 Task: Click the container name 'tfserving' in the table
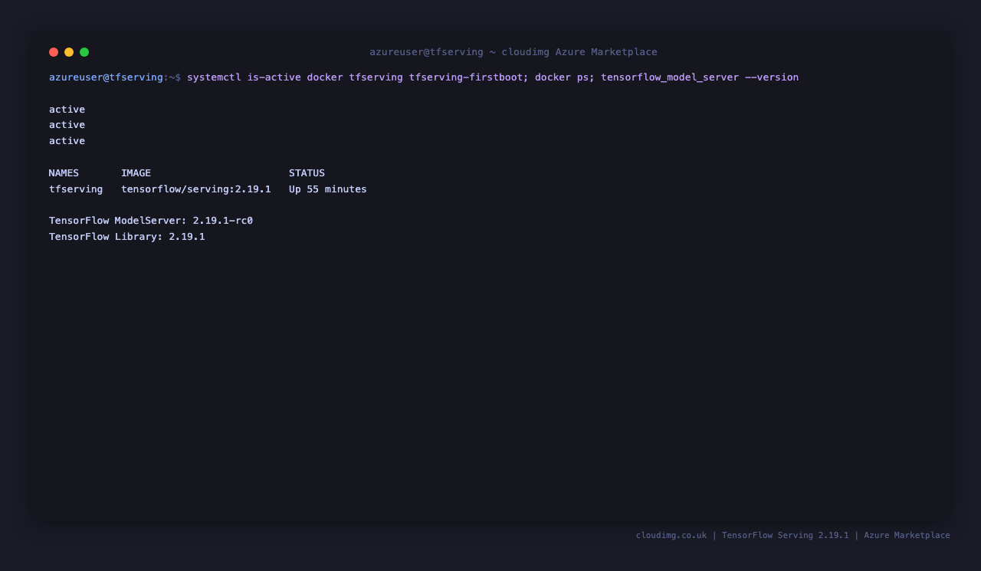[x=76, y=189]
